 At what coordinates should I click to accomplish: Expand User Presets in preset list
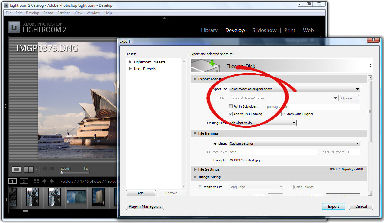tap(131, 69)
